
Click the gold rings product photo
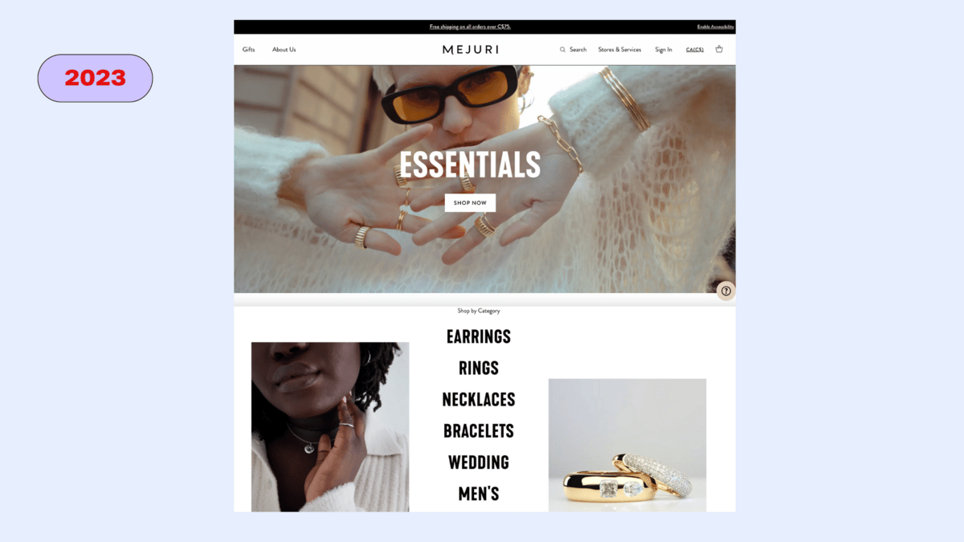coord(627,445)
